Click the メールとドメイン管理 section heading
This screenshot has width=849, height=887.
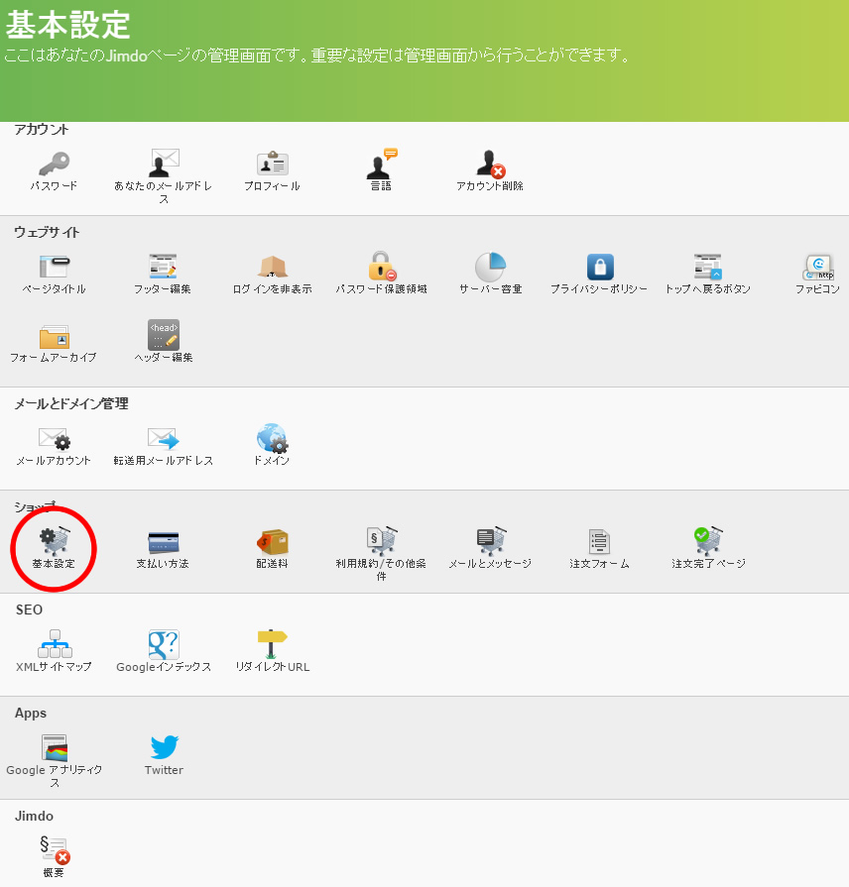point(71,404)
